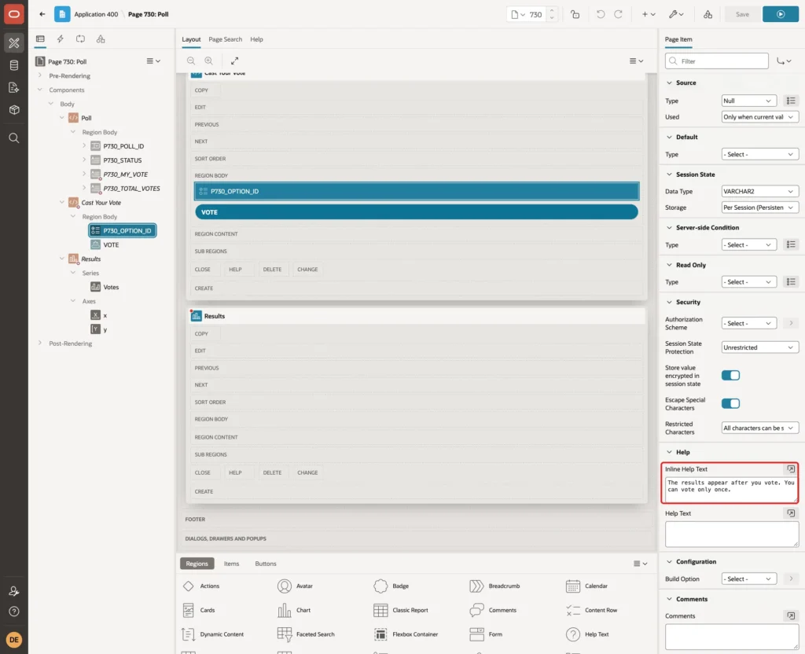805x654 pixels.
Task: Click the Redo icon
Action: click(x=619, y=14)
